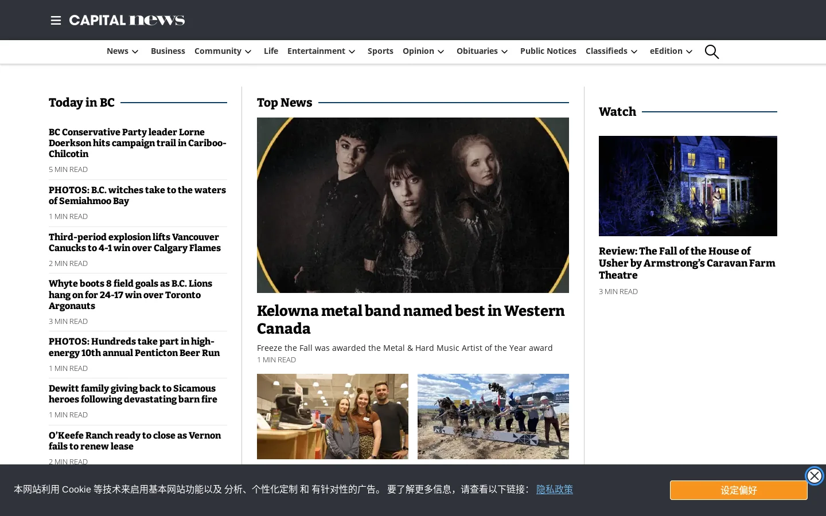Click the 设定偏好 cookie preferences button

[739, 490]
